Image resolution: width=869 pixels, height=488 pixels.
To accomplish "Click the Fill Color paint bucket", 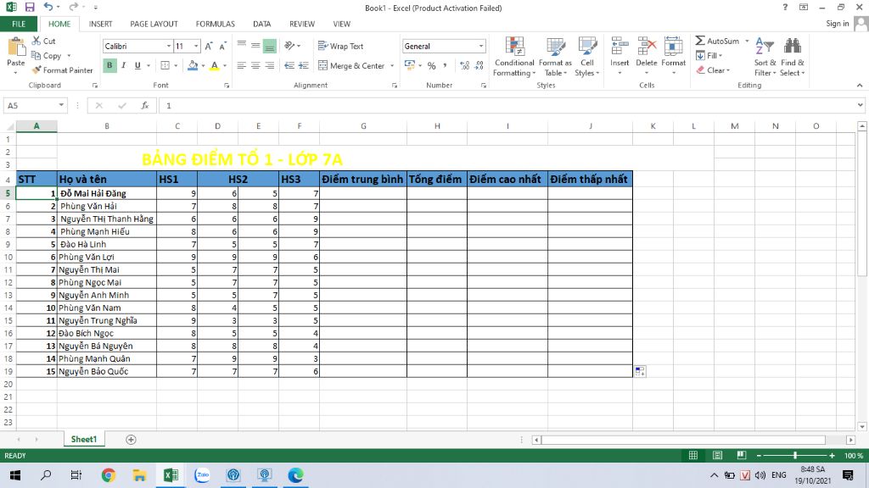I will pos(193,65).
